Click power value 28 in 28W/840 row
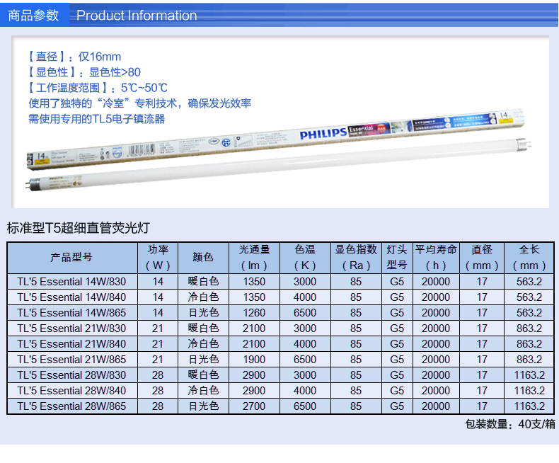The image size is (559, 463). click(x=158, y=391)
